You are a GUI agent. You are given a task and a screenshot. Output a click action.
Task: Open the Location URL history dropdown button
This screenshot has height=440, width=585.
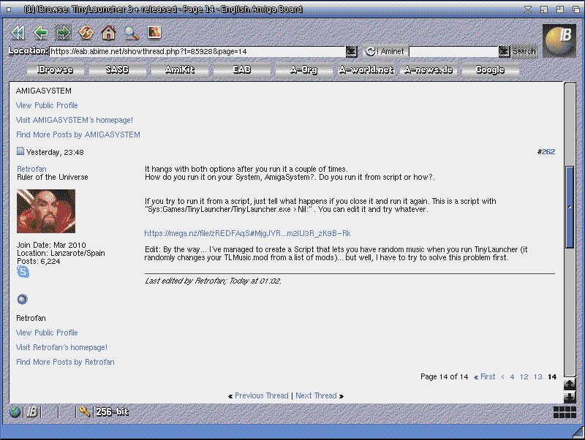(x=352, y=51)
